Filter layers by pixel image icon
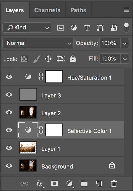Viewport: 133px width, 191px height. pyautogui.click(x=61, y=28)
